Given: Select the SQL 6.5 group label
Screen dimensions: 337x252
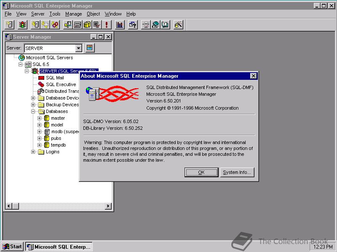Looking at the screenshot, I should (x=41, y=64).
